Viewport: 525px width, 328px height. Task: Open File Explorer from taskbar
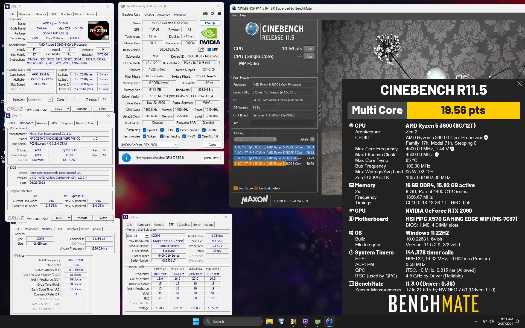269,321
